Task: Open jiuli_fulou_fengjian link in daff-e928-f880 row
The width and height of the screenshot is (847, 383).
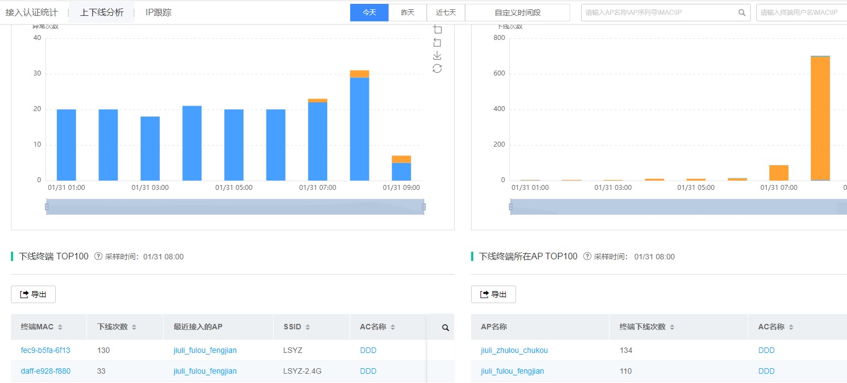Action: point(205,371)
